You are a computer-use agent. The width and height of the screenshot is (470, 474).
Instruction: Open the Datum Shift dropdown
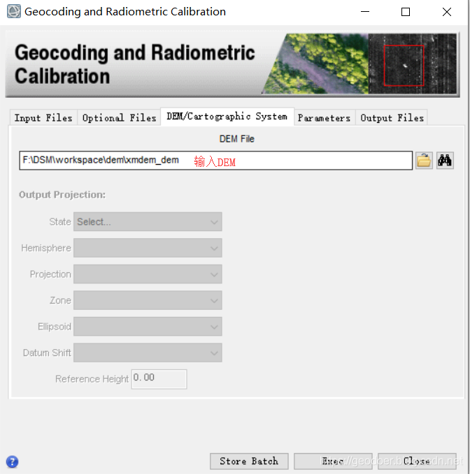coord(148,353)
